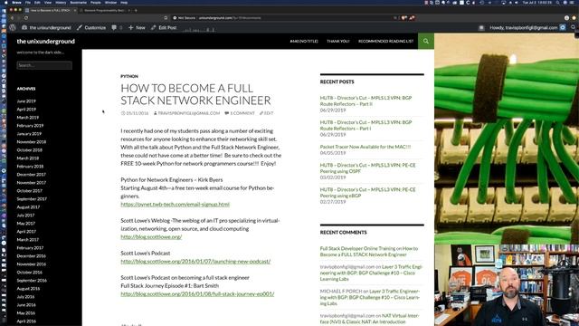
Task: Open the Apple menu
Action: 5,2
